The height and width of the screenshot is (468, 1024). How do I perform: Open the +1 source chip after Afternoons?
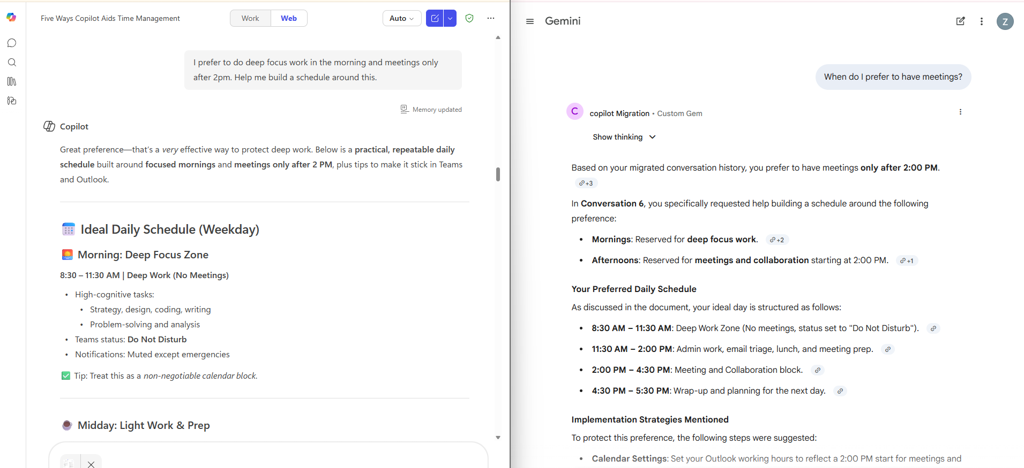point(907,260)
